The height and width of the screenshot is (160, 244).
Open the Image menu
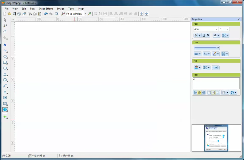61,9
